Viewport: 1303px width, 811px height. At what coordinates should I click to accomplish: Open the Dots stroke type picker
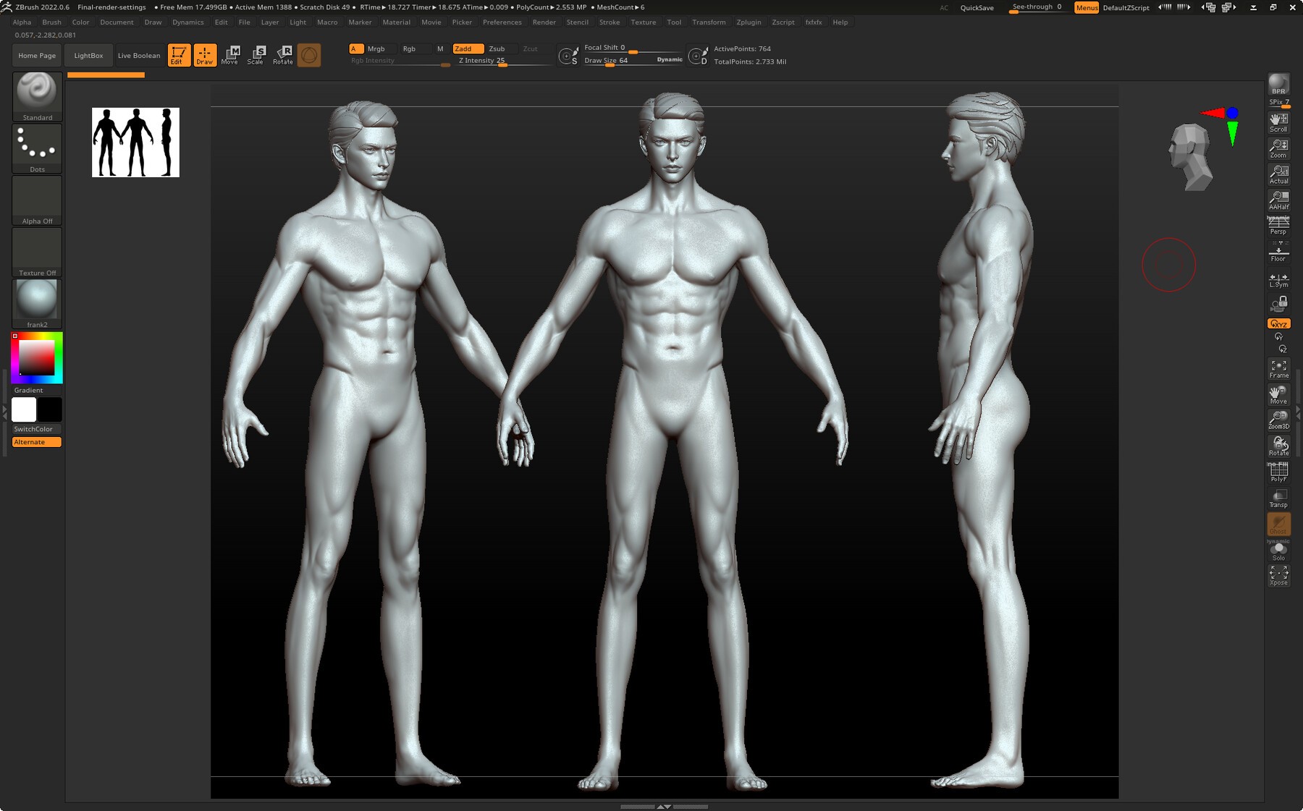click(x=37, y=148)
